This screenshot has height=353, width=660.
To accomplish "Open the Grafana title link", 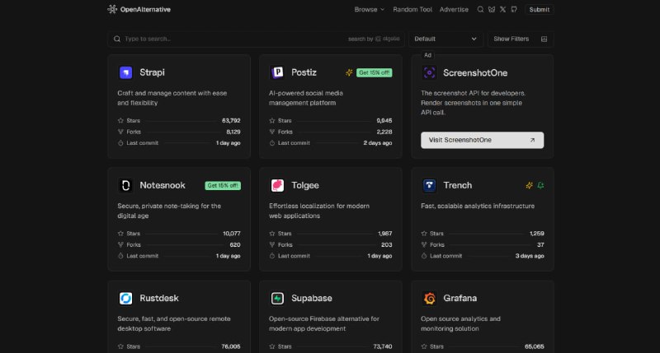I will [x=460, y=298].
